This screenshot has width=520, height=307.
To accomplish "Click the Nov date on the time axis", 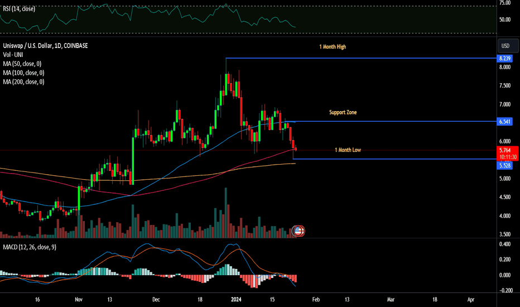I will tap(79, 299).
